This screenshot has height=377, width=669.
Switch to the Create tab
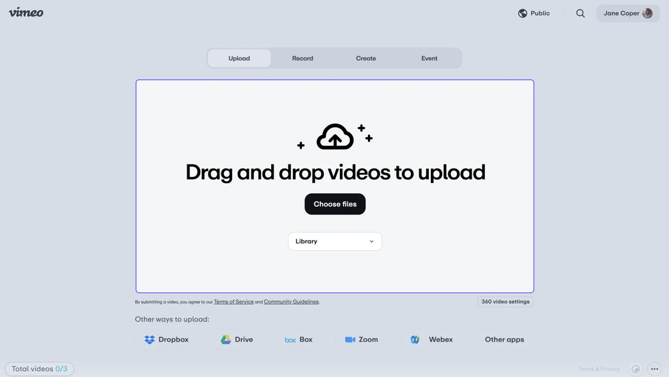(366, 58)
